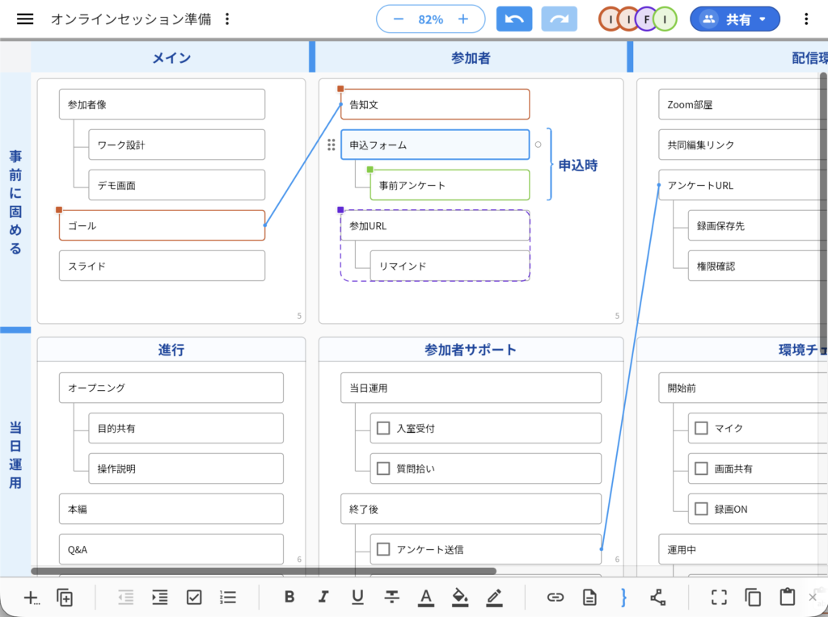The width and height of the screenshot is (828, 617).
Task: Increase zoom with the plus control
Action: click(x=463, y=18)
